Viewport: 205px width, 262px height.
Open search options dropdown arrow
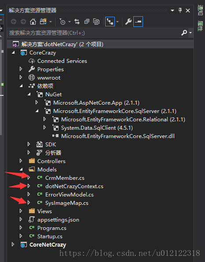[x=190, y=33]
